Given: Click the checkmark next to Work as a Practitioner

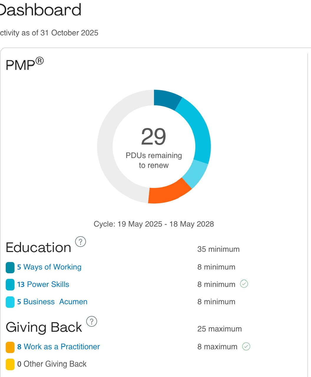Looking at the screenshot, I should click(246, 347).
